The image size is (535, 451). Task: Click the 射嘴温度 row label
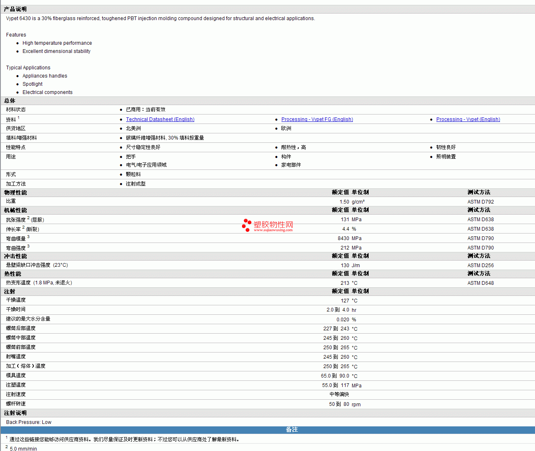coord(16,357)
